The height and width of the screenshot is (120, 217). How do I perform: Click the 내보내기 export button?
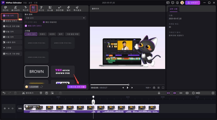[193, 3]
